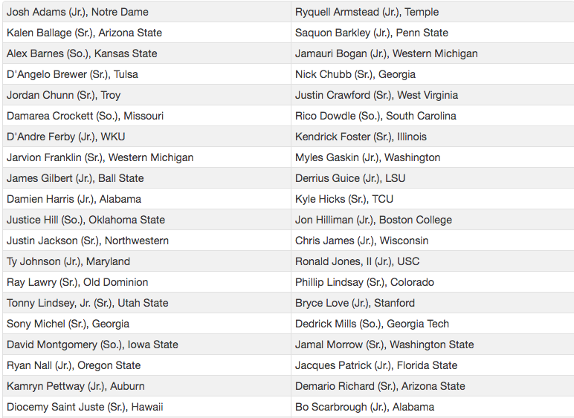574x418 pixels.
Task: Click Kyle Hicks, TCU cell
Action: (x=344, y=199)
